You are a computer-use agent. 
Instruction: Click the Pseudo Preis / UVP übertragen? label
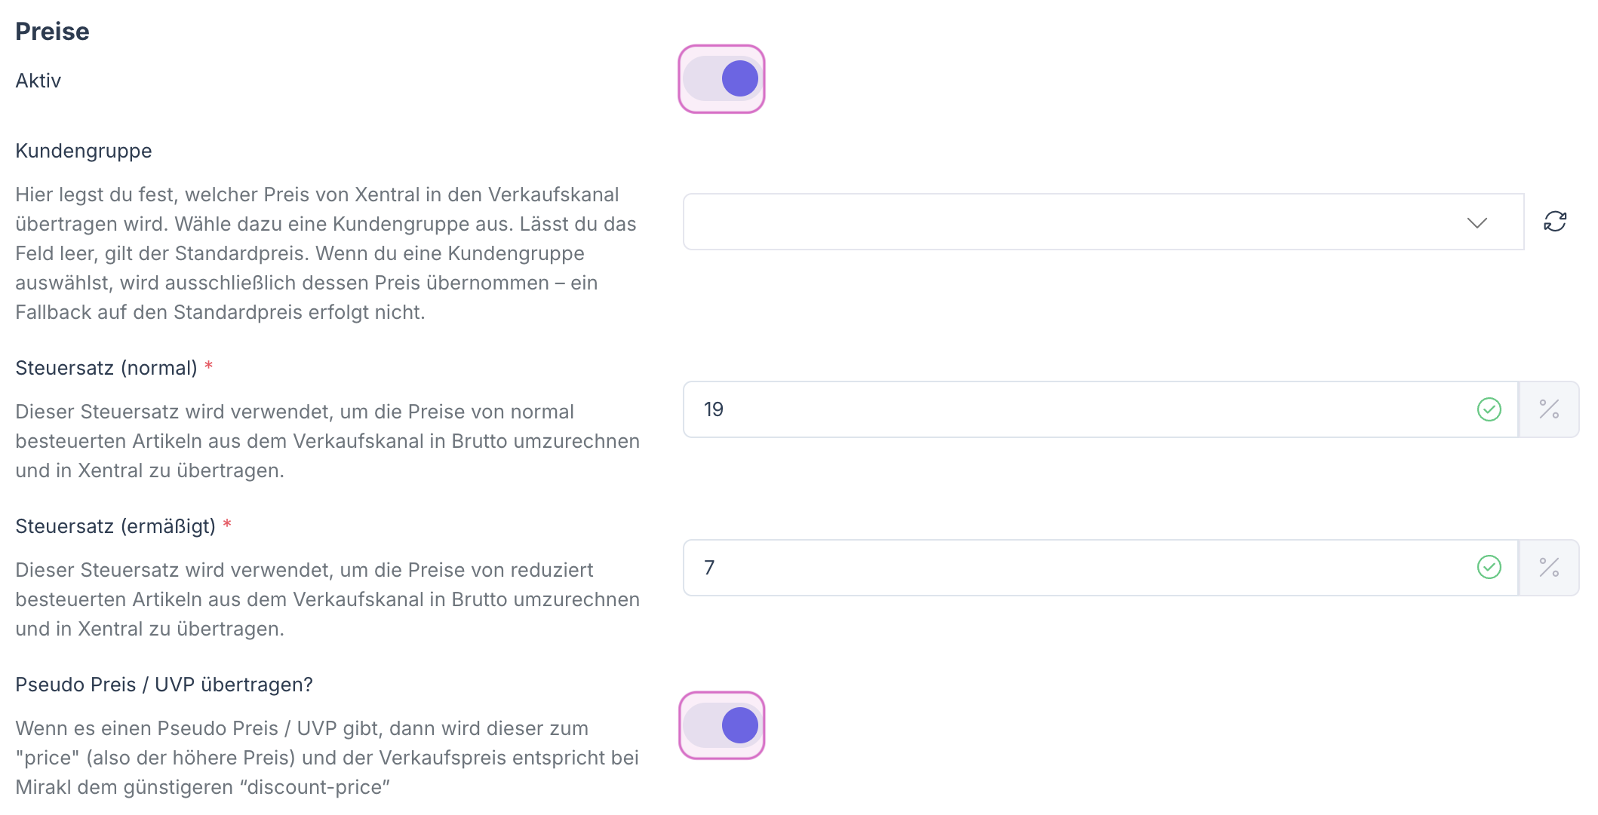(x=164, y=685)
